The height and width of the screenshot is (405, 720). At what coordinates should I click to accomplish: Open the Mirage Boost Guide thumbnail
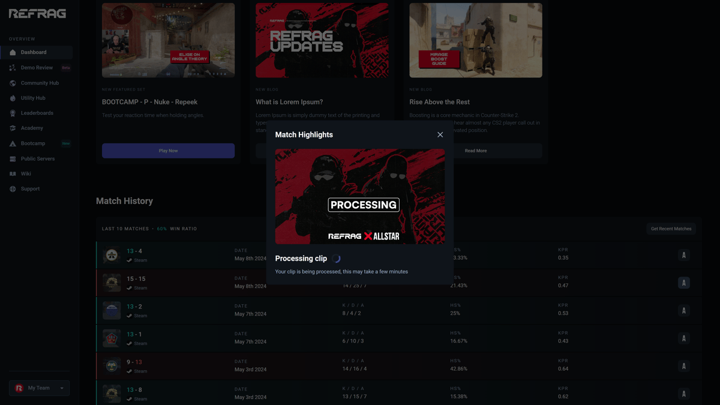[x=476, y=40]
